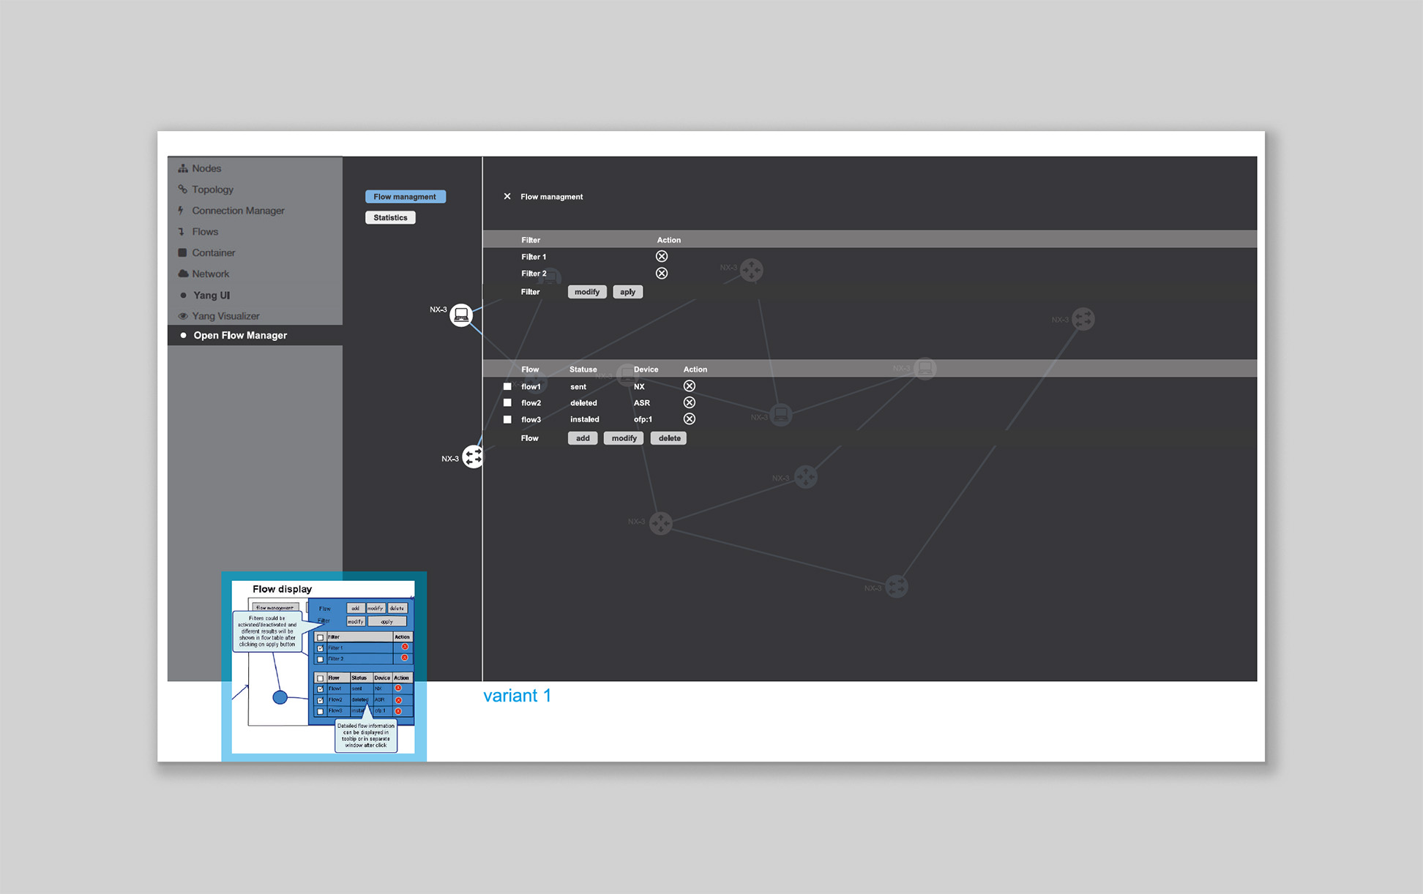1423x894 pixels.
Task: Switch to the Flow managment tab
Action: (x=406, y=197)
